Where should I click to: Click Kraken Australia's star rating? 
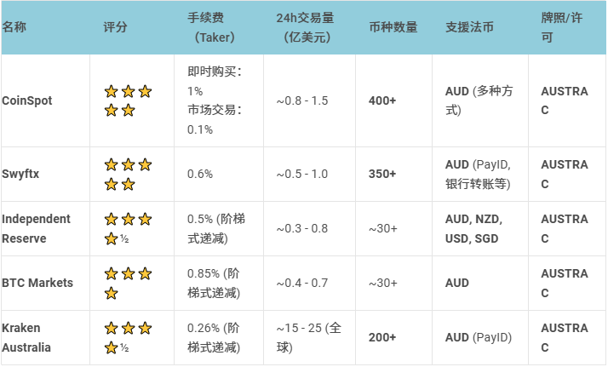128,337
